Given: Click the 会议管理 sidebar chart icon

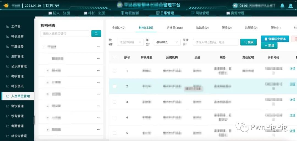Looking at the screenshot, I should tap(8, 106).
